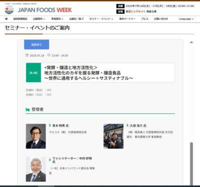Click the clock icon beside 13:00-14:30

click(x=49, y=55)
